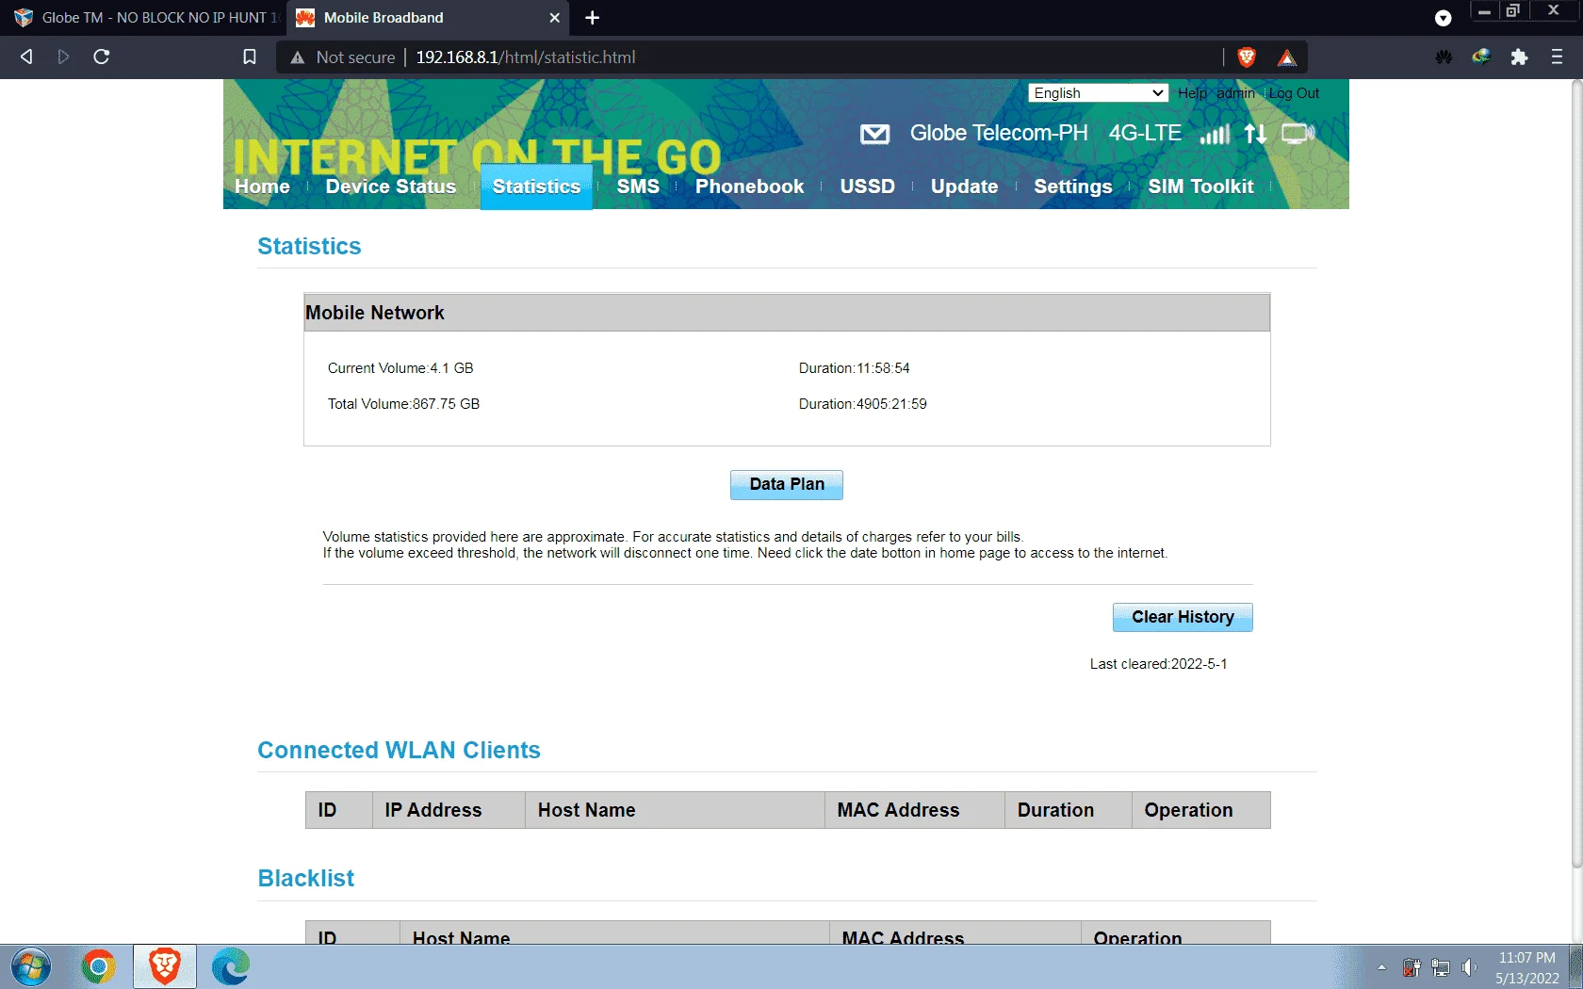Open the Phonebook tab
The height and width of the screenshot is (989, 1583).
[x=750, y=186]
